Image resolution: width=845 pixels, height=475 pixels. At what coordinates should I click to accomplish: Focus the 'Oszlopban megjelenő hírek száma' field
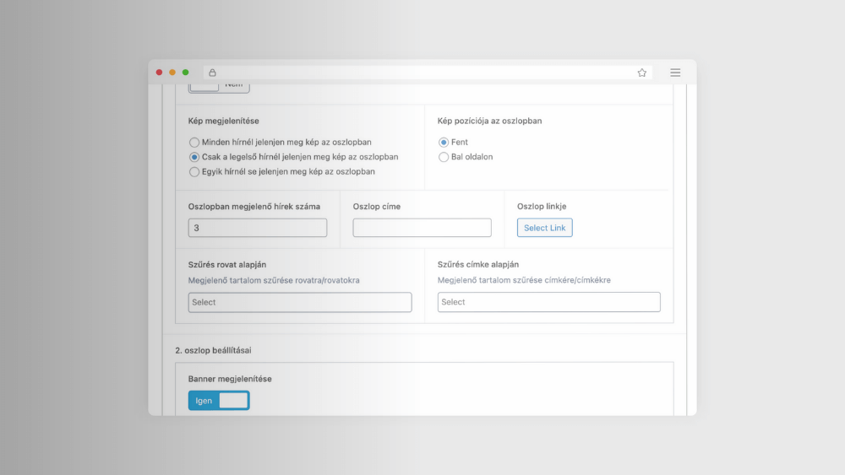pos(258,228)
